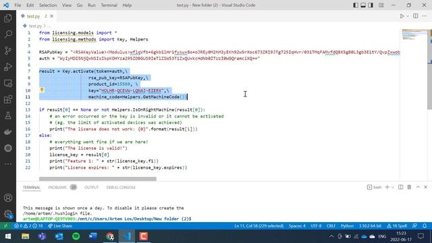
Task: Open the remote window indicator in the status bar
Action: tap(5, 226)
